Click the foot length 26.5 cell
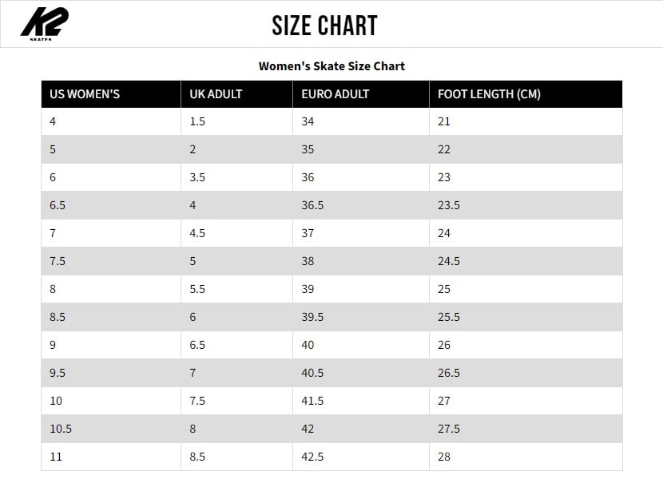Screen dimensions: 663x483 coord(449,373)
